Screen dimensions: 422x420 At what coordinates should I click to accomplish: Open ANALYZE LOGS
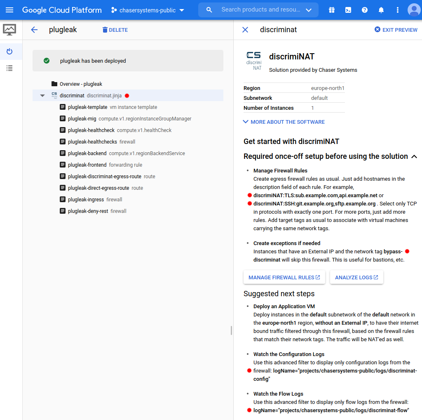click(x=356, y=277)
